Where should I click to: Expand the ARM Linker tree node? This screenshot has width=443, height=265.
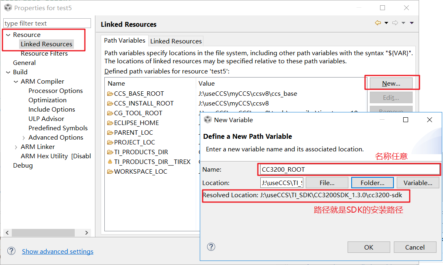point(16,147)
